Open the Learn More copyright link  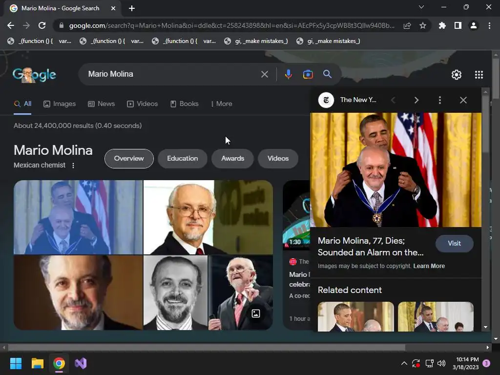point(429,266)
